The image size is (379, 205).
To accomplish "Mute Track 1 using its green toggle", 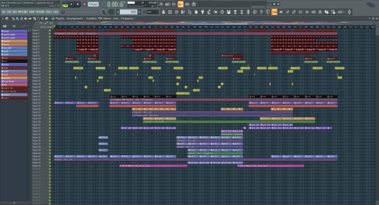I will pos(50,31).
